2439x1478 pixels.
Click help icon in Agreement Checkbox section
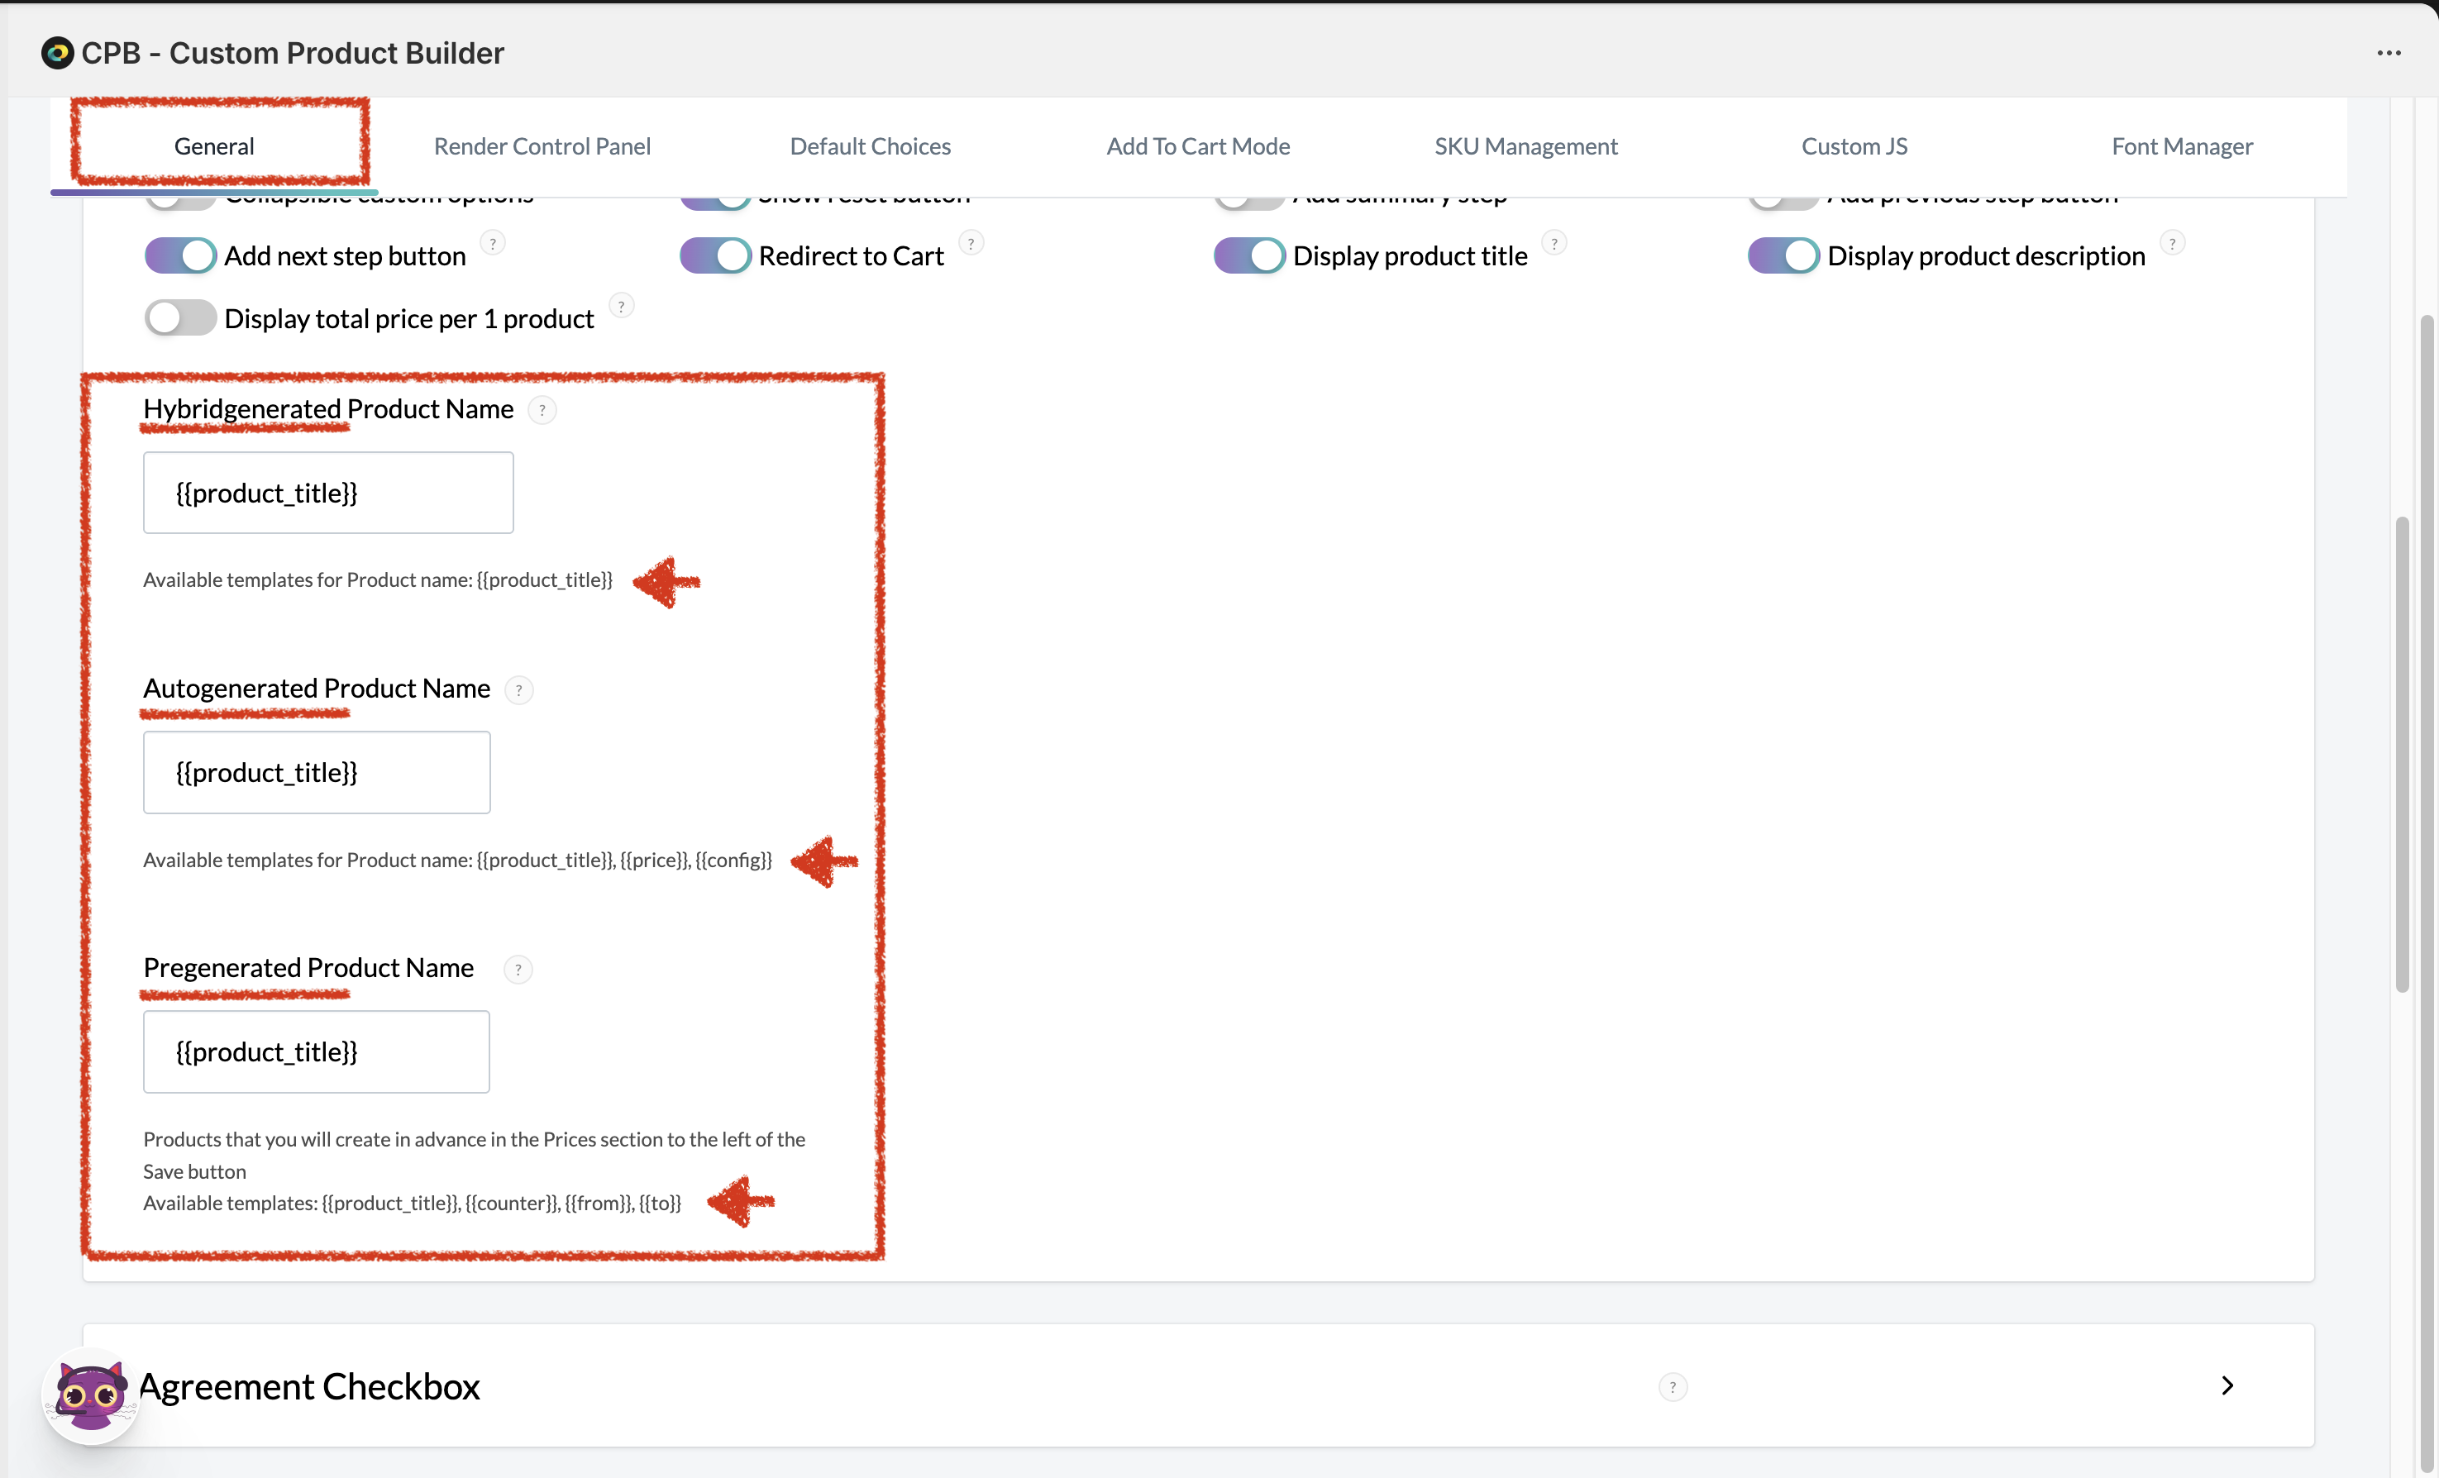coord(1672,1387)
